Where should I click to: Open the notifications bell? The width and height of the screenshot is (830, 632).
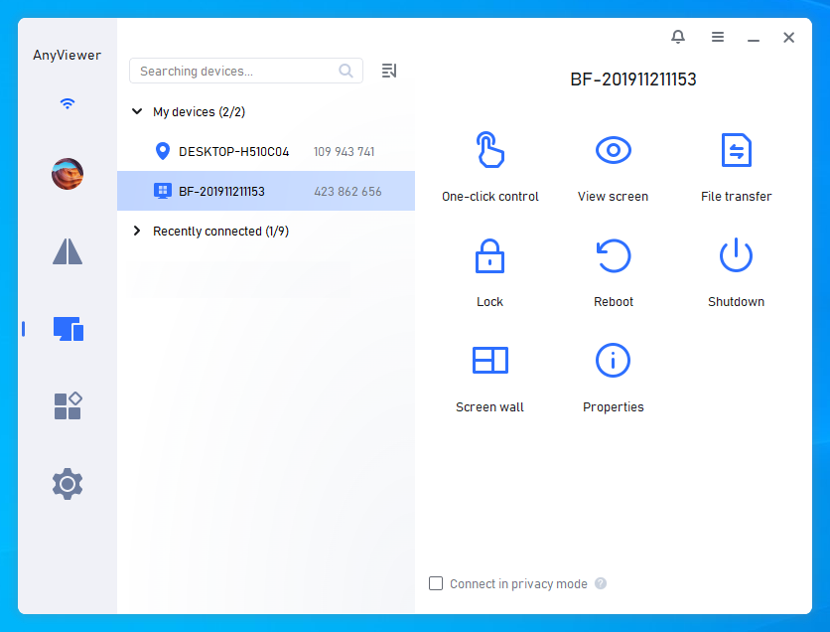point(678,37)
